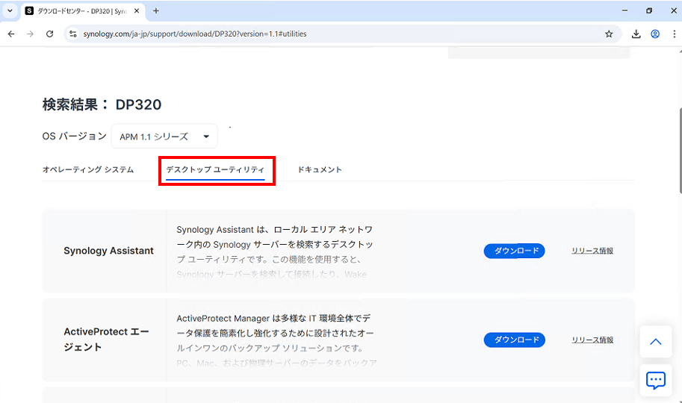The height and width of the screenshot is (403, 682).
Task: Click the scroll-to-top arrow button
Action: (655, 342)
